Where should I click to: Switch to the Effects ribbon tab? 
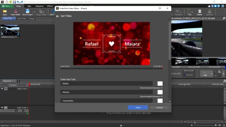point(50,6)
